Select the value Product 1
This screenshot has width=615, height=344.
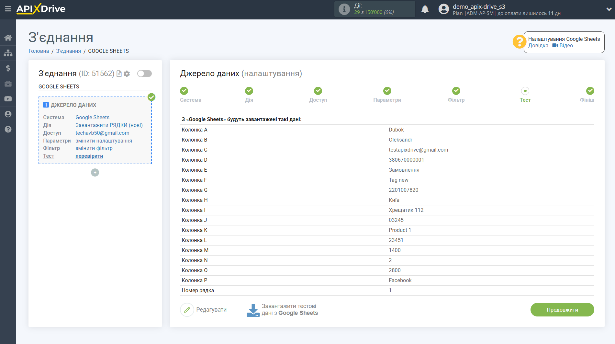400,230
